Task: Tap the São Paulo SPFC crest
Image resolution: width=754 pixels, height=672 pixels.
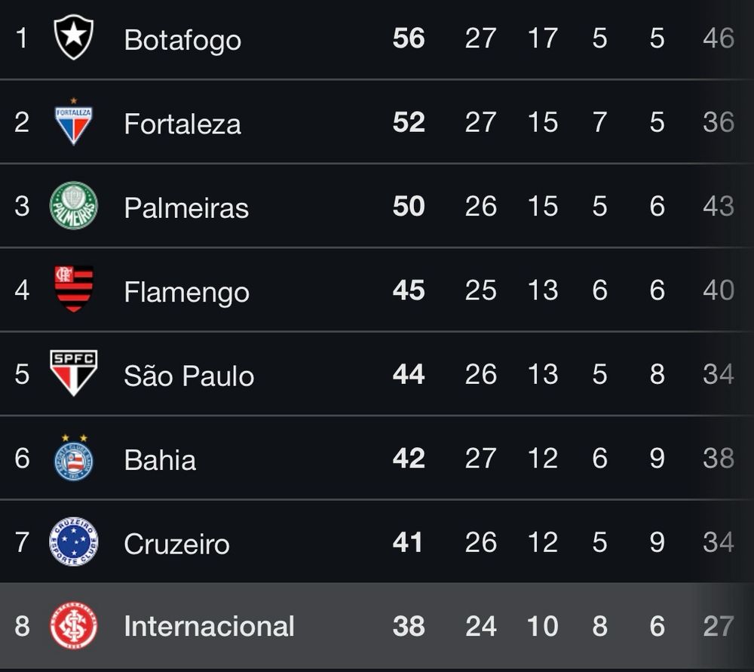Action: (74, 373)
